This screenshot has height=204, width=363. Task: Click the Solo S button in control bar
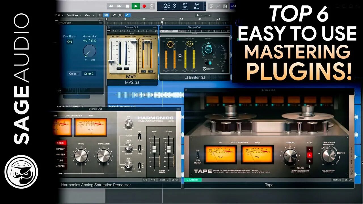[225, 6]
